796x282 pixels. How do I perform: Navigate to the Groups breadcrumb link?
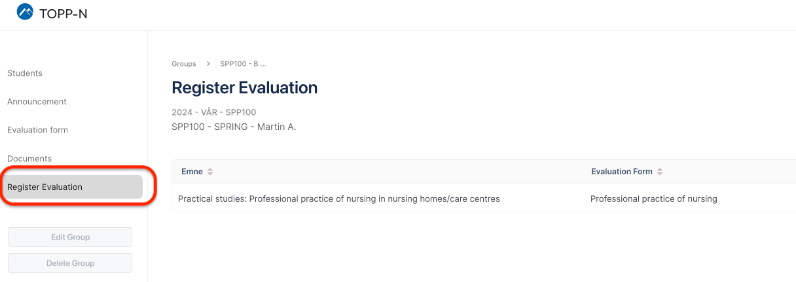(x=184, y=64)
